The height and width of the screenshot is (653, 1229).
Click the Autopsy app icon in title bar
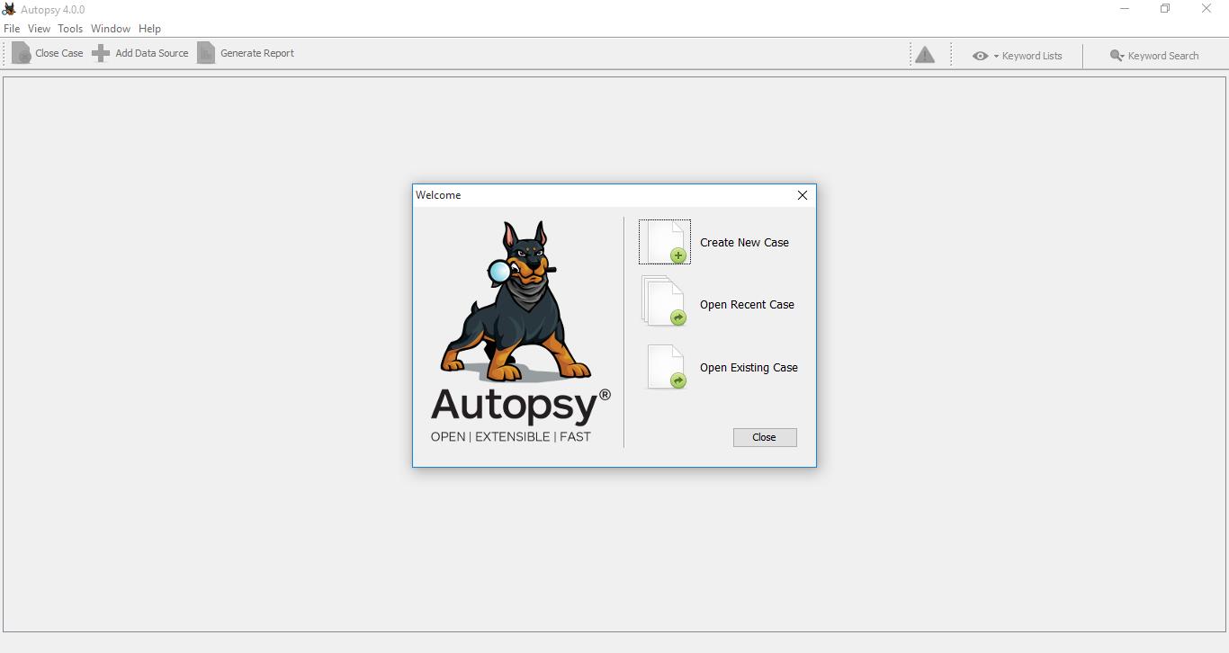(x=9, y=9)
